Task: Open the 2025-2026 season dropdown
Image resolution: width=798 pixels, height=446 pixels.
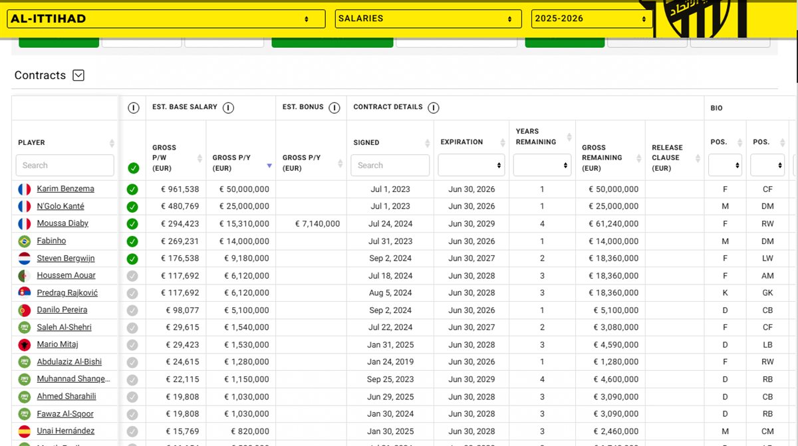Action: [591, 19]
